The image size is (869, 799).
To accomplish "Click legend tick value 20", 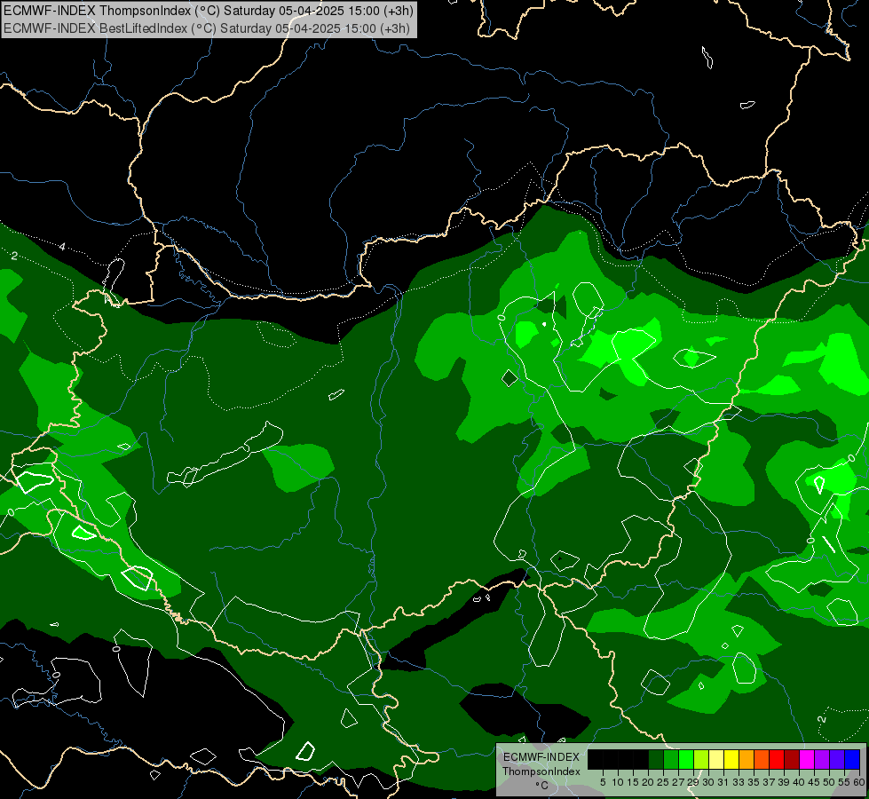I will point(648,782).
